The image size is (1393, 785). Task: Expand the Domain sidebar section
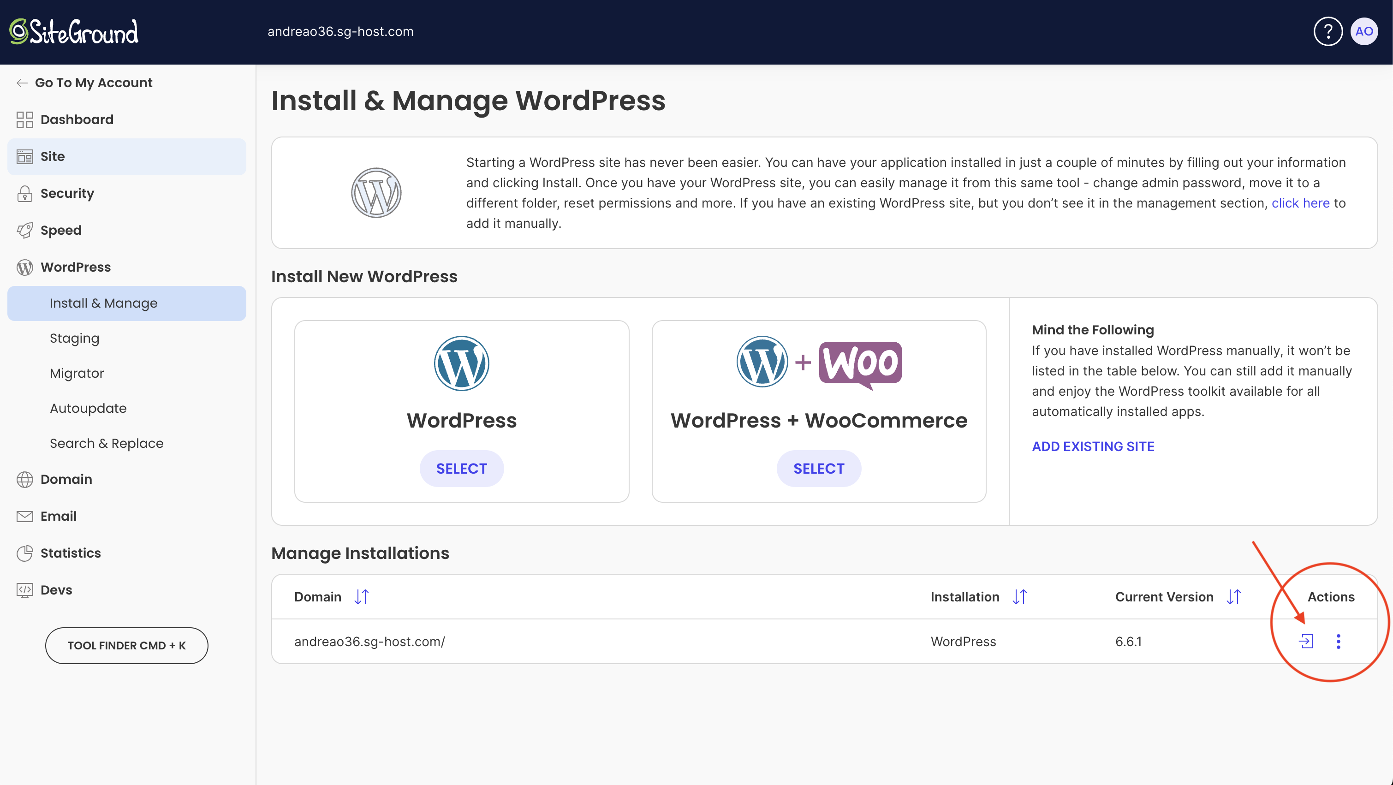click(x=66, y=480)
